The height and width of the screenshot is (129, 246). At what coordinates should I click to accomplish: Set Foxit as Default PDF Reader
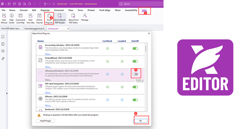point(60,18)
